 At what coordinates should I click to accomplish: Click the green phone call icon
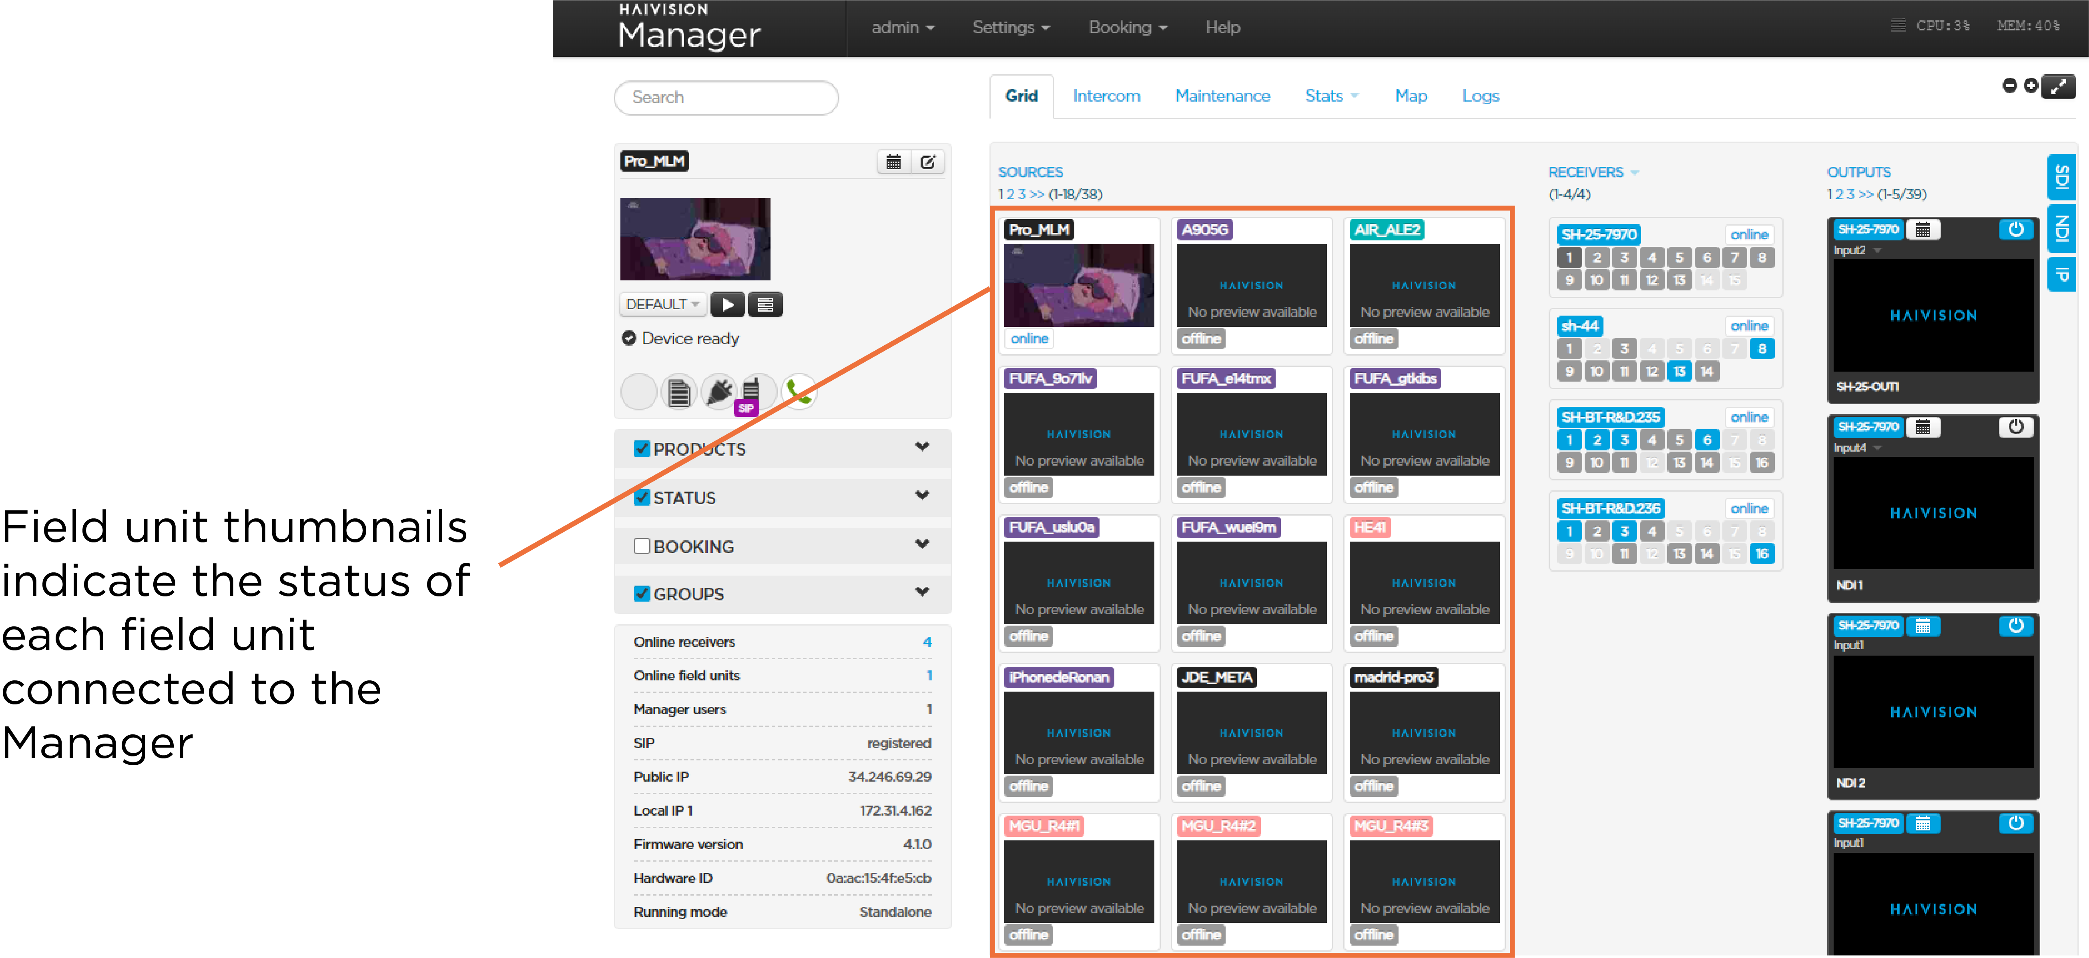click(799, 392)
